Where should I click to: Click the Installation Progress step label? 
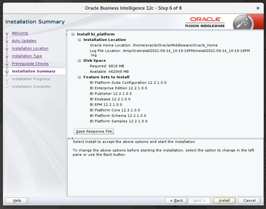tap(31, 79)
